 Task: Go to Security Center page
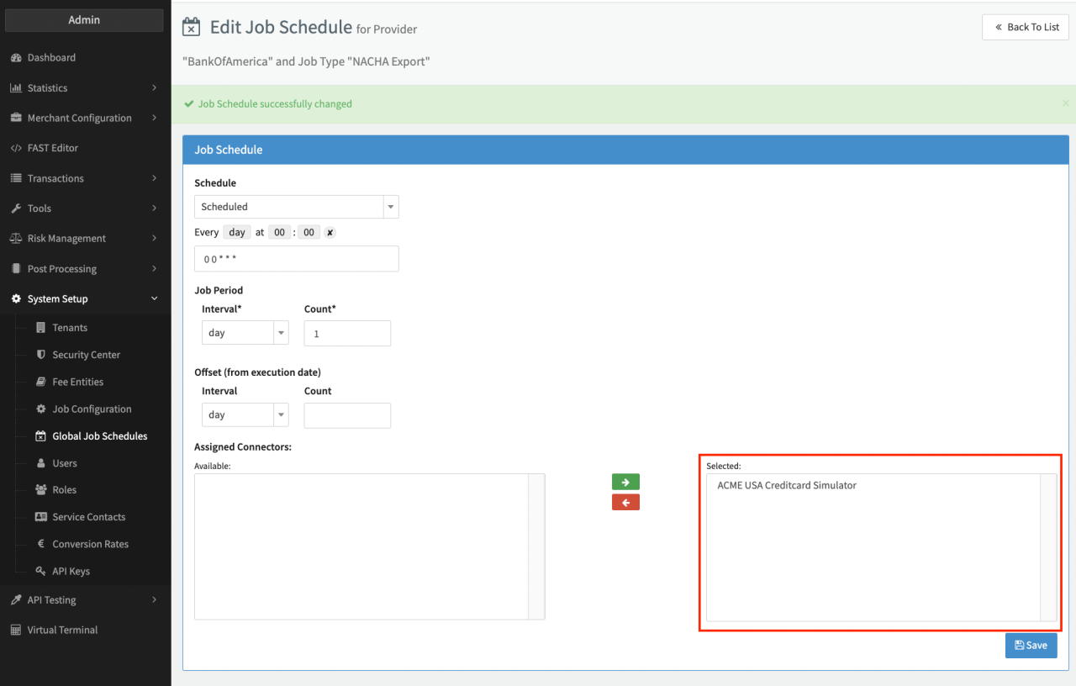tap(86, 355)
